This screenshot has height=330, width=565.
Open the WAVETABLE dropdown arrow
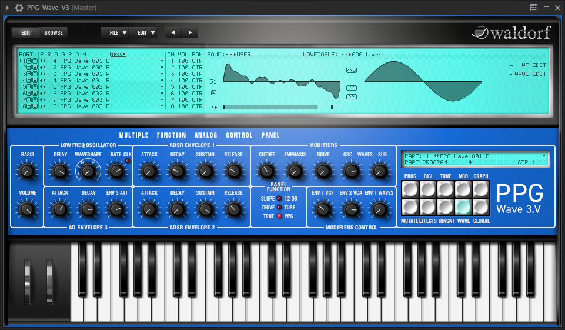click(x=342, y=54)
